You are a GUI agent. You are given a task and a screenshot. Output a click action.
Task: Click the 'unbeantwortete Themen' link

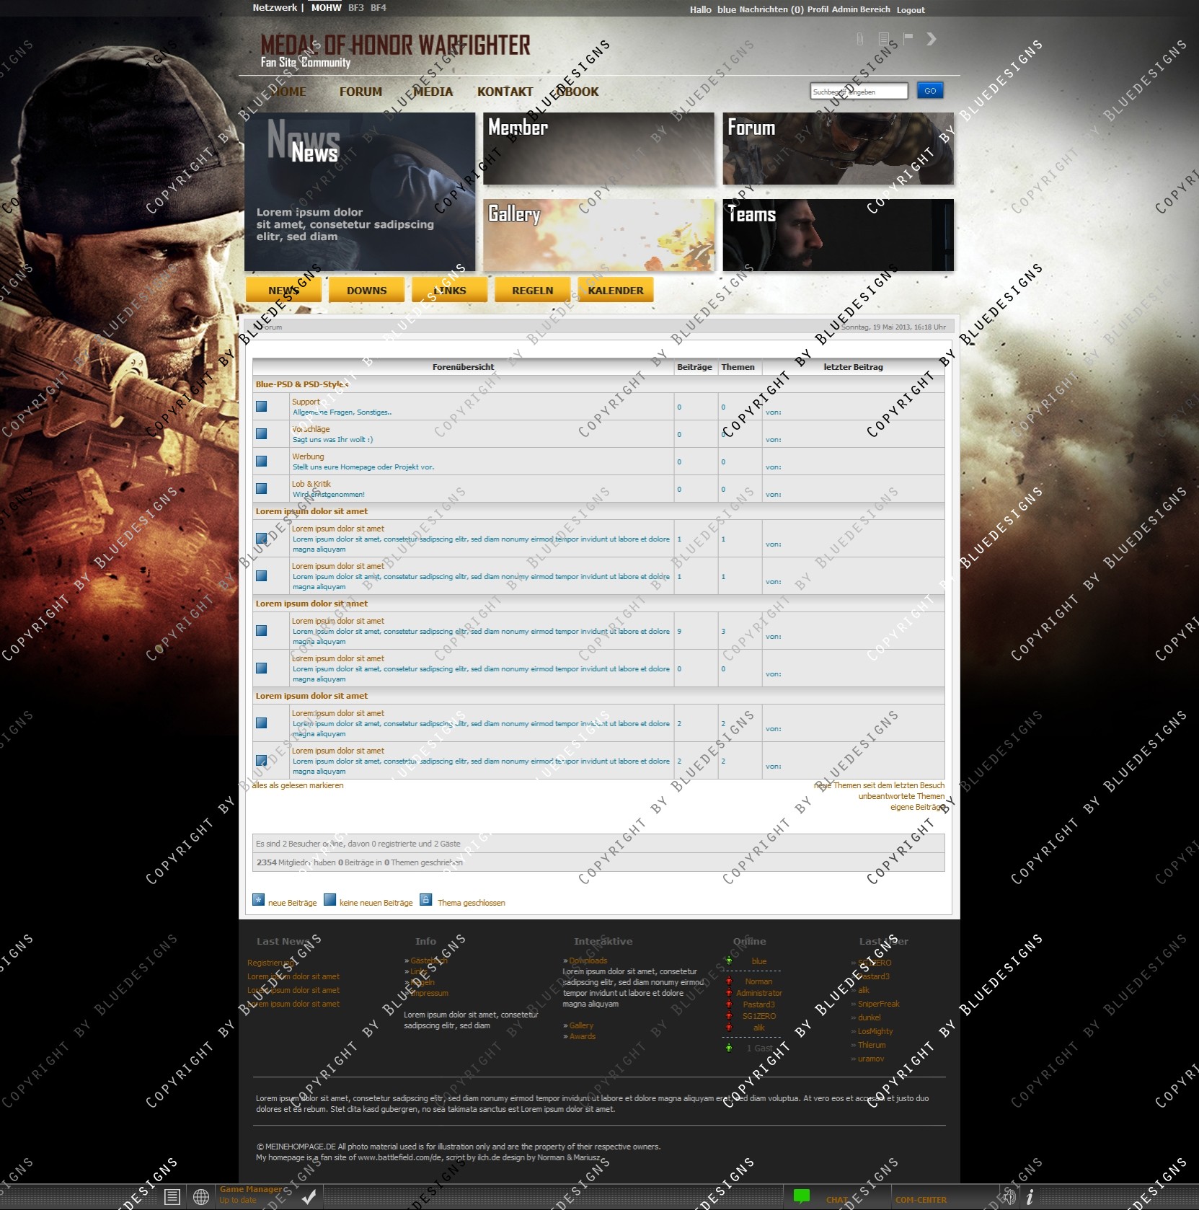(901, 796)
